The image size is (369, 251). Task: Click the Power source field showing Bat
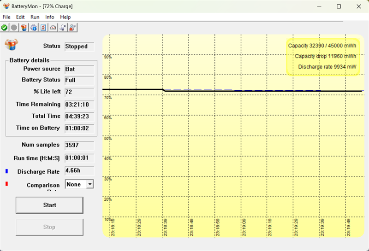pos(79,70)
